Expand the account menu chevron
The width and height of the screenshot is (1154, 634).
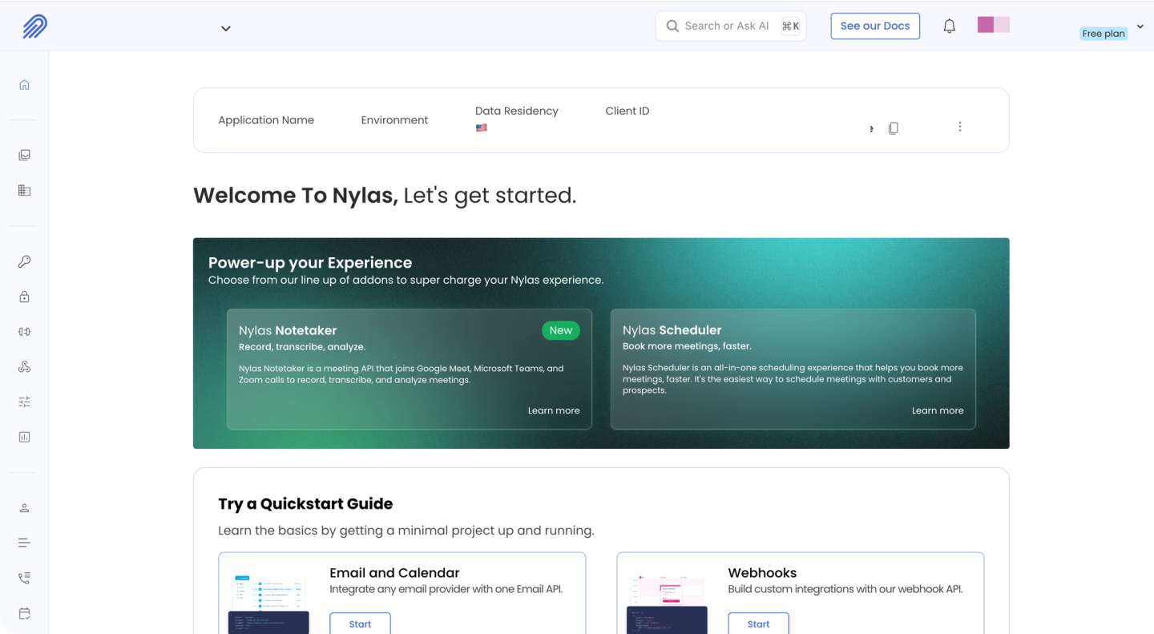coord(1140,26)
